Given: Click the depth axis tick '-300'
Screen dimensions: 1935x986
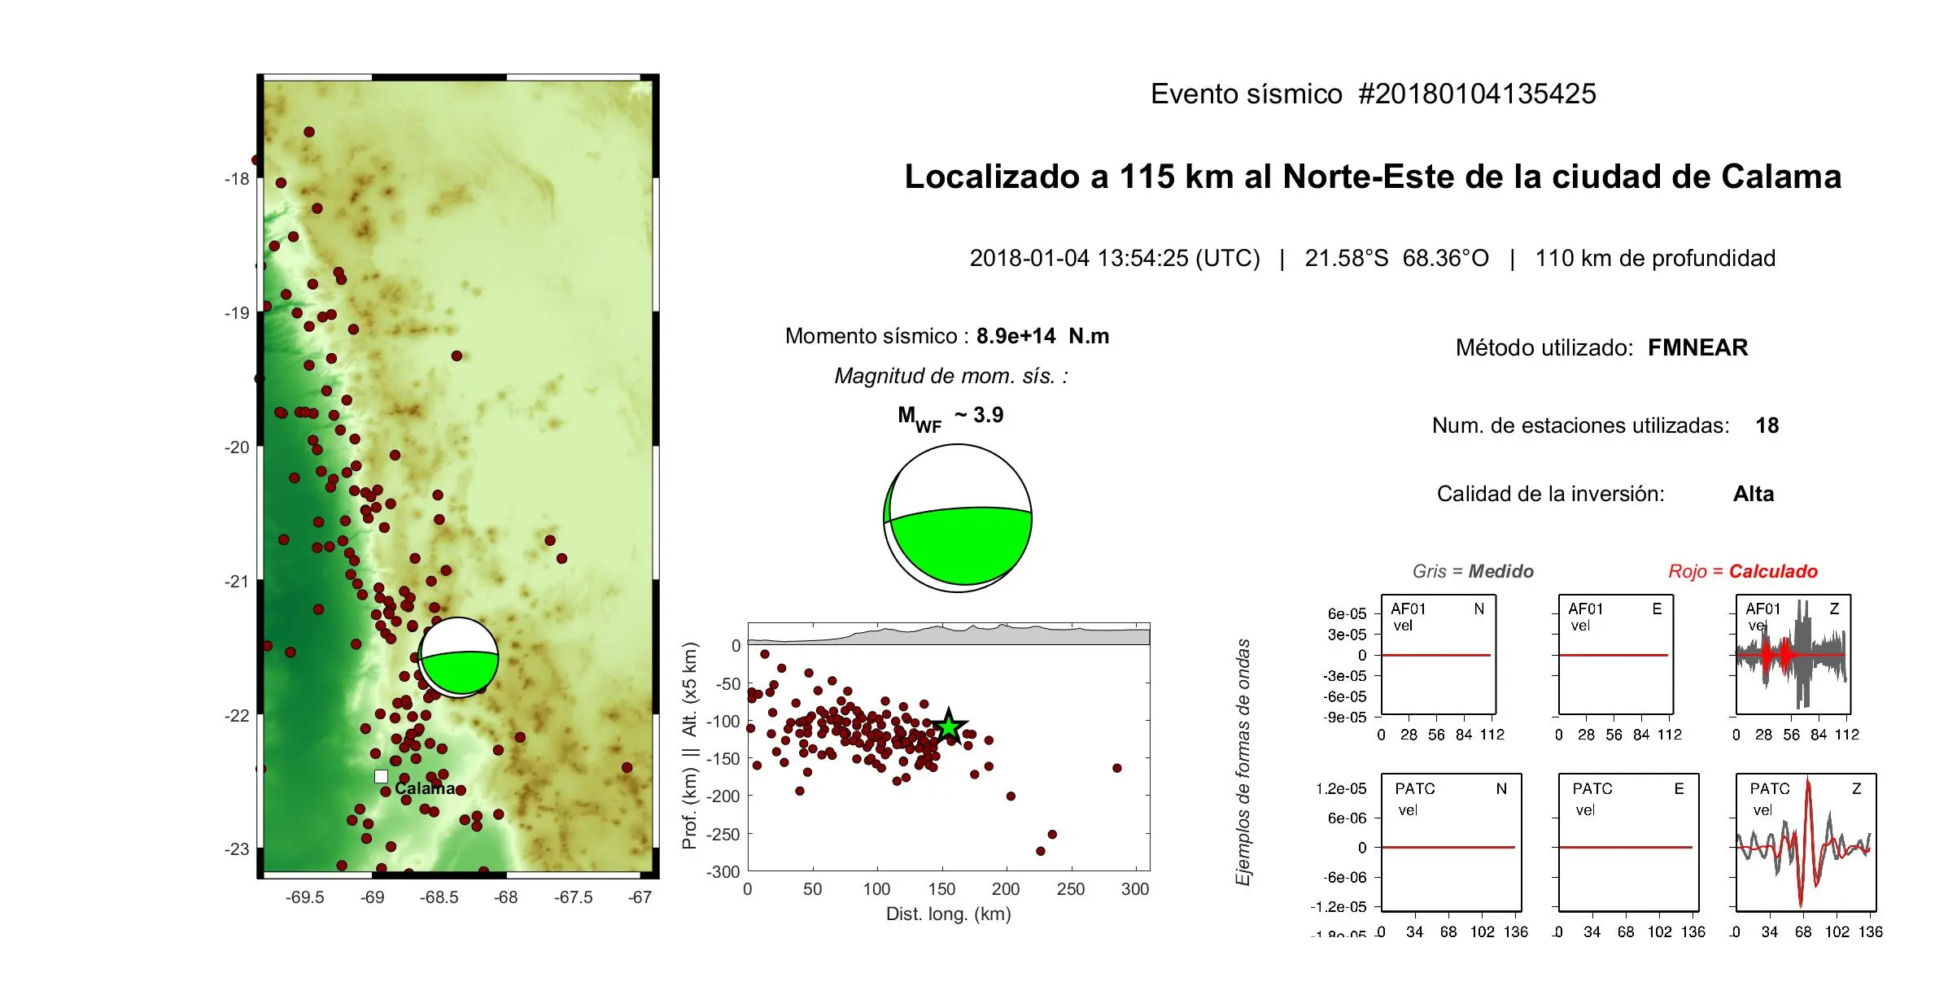Looking at the screenshot, I should pyautogui.click(x=723, y=872).
